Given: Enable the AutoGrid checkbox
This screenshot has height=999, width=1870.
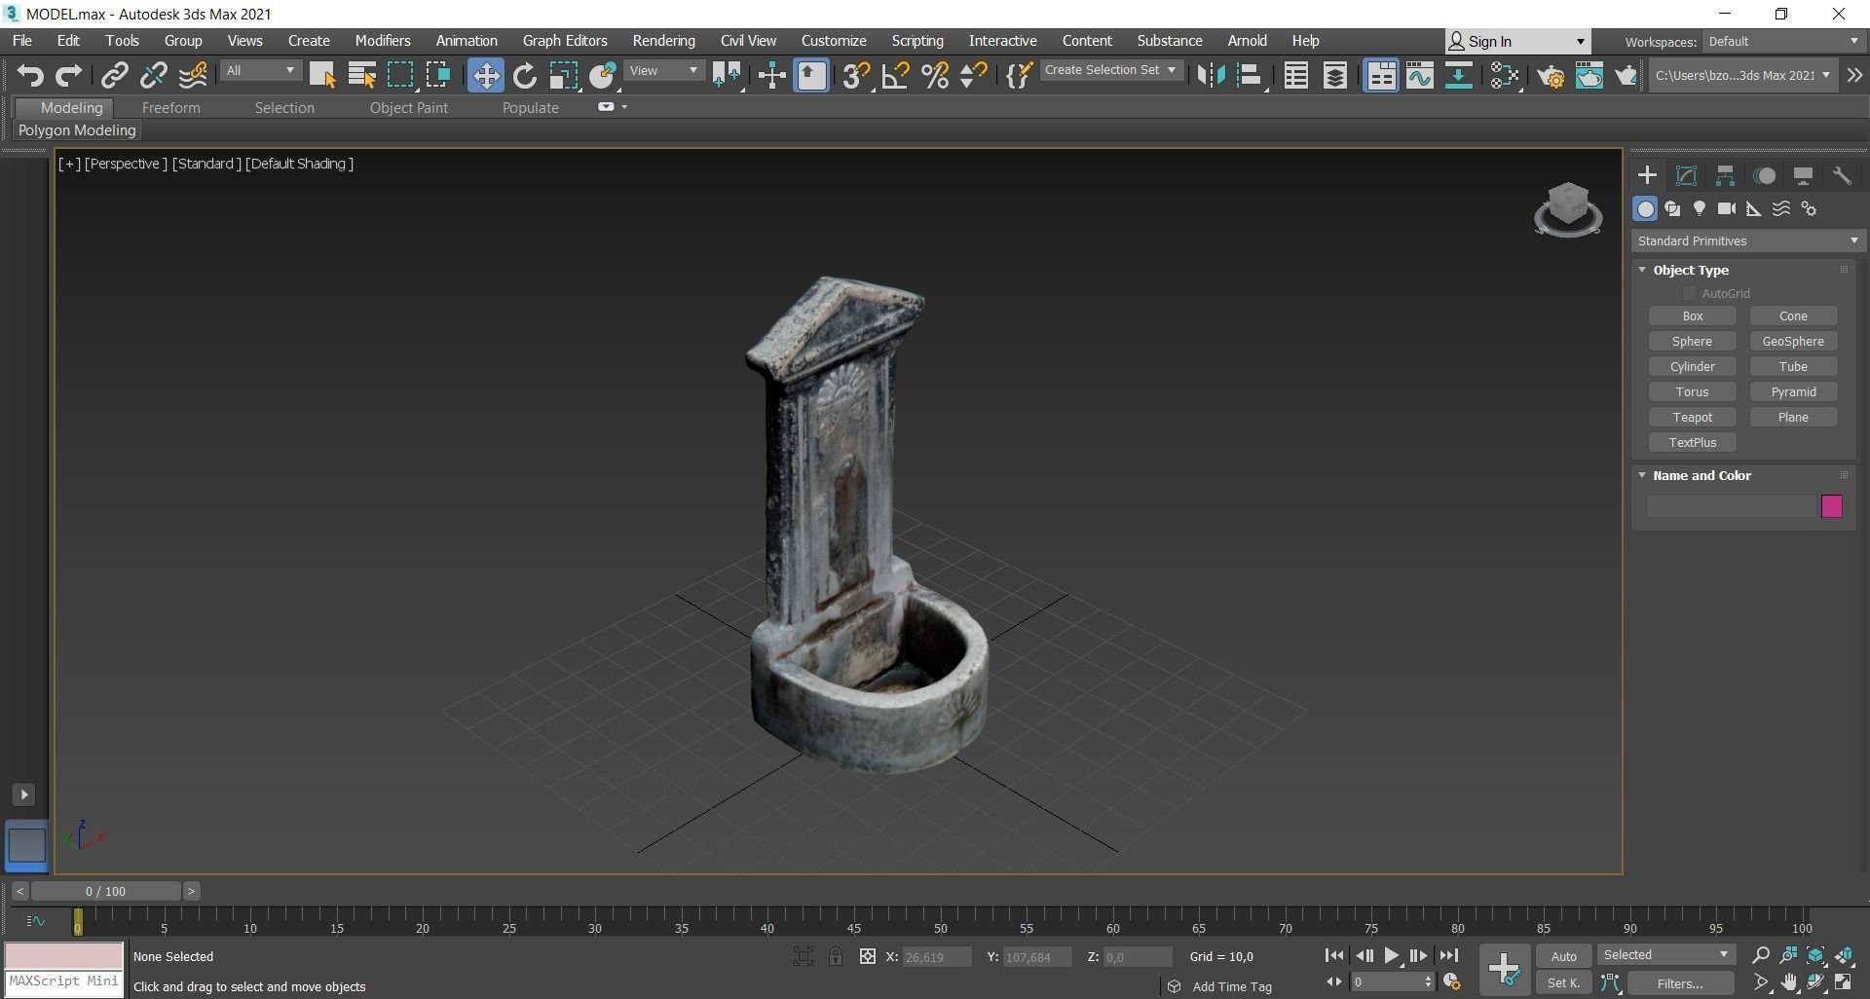Looking at the screenshot, I should [x=1690, y=293].
